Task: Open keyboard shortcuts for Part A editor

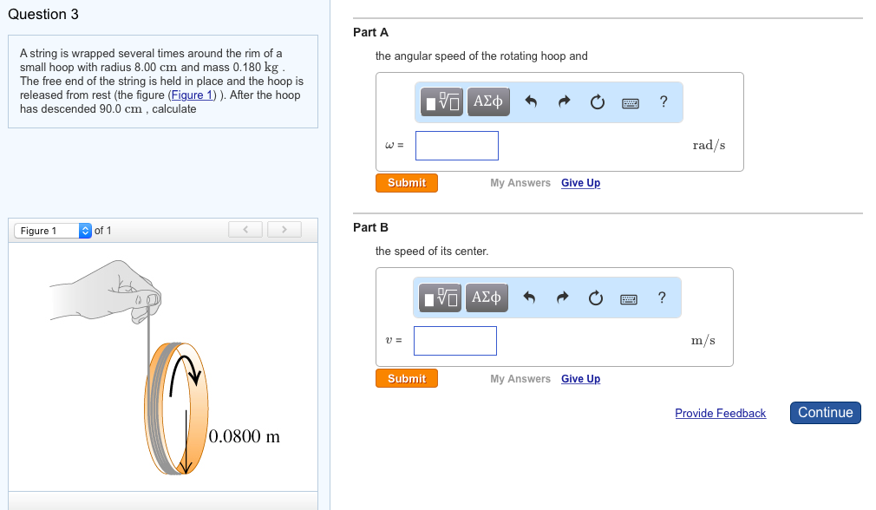Action: pos(631,101)
